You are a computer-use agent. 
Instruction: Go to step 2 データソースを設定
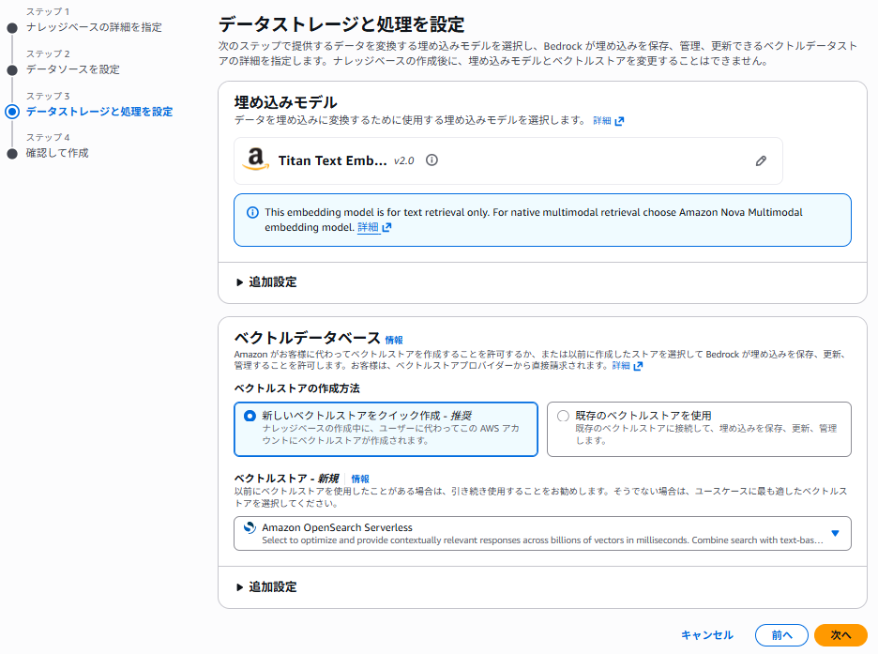pyautogui.click(x=73, y=69)
